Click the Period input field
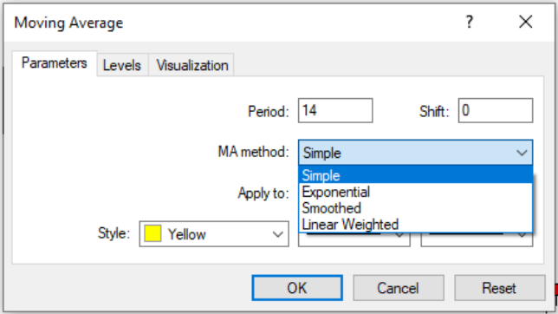 [x=335, y=110]
